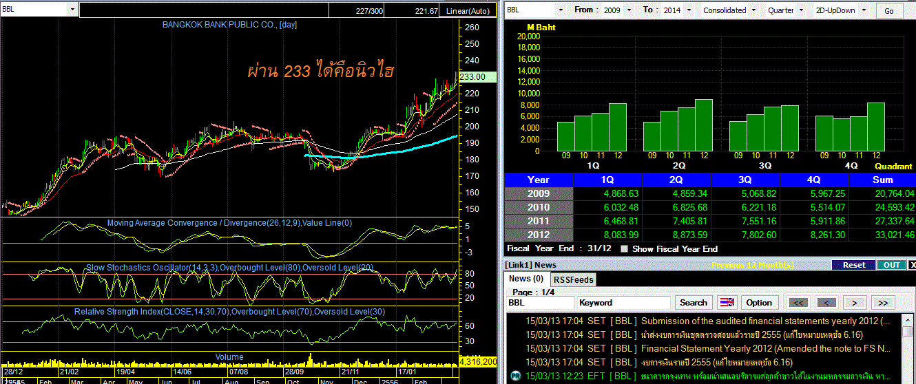The image size is (916, 384).
Task: Toggle the Show Fiscal Year End checkbox
Action: point(624,248)
